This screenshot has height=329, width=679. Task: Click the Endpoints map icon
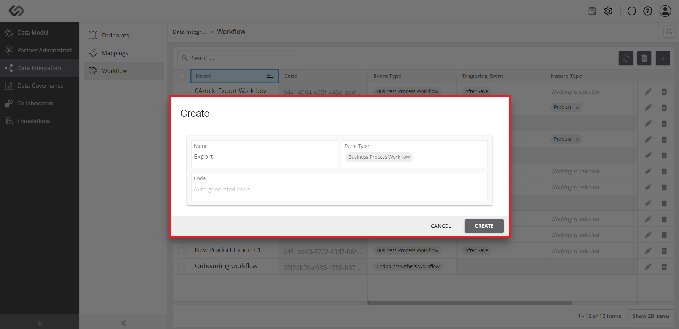(x=93, y=35)
